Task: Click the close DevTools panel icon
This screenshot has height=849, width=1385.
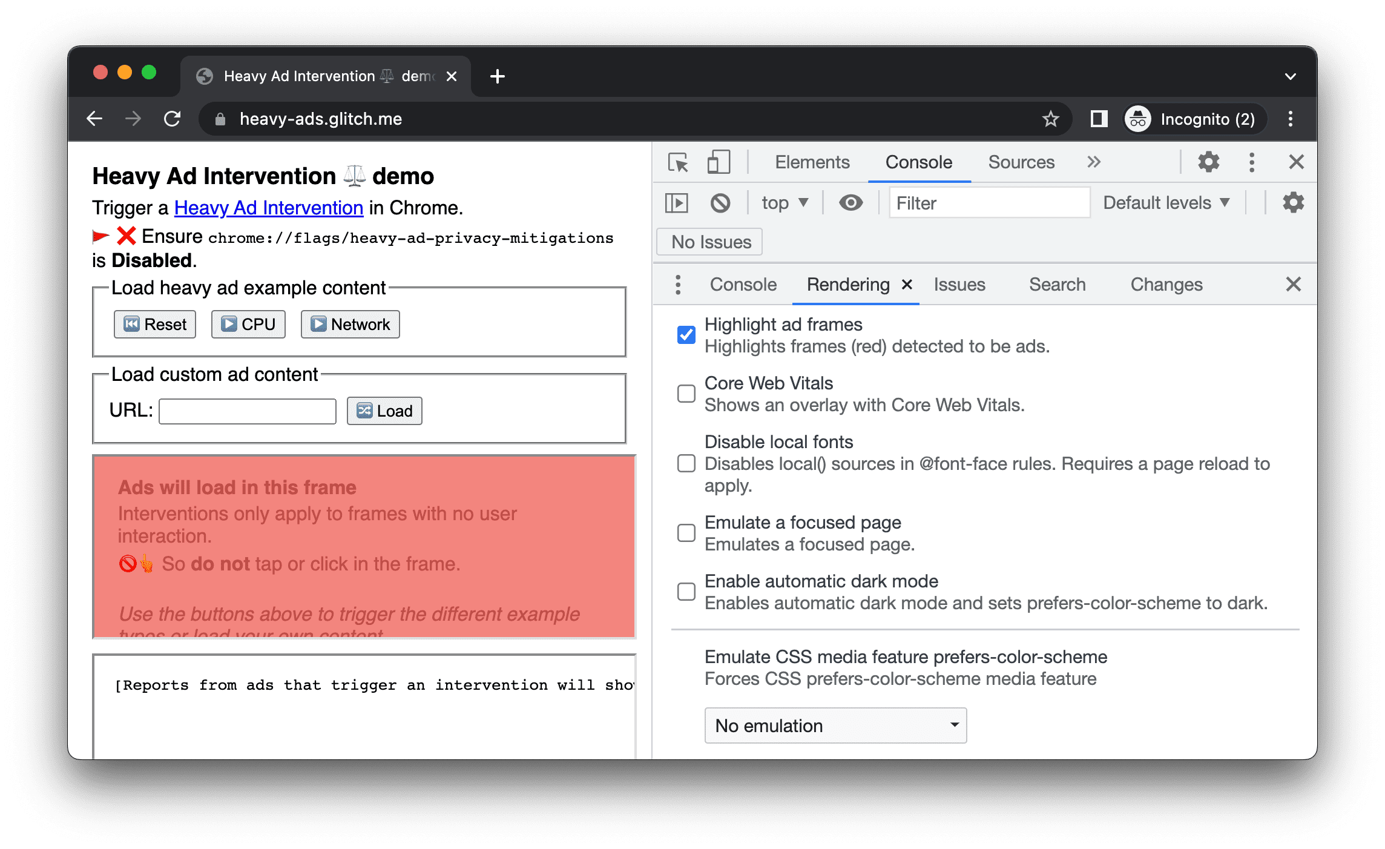Action: [1296, 161]
